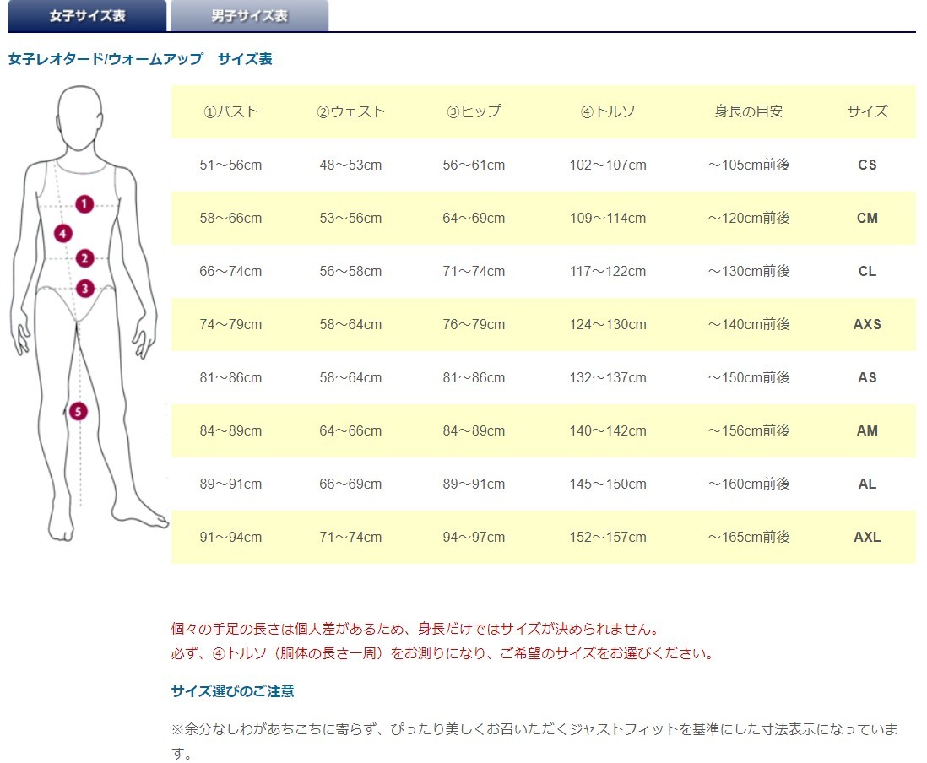Click the ③ヒップ column header
The height and width of the screenshot is (763, 927).
click(x=474, y=111)
